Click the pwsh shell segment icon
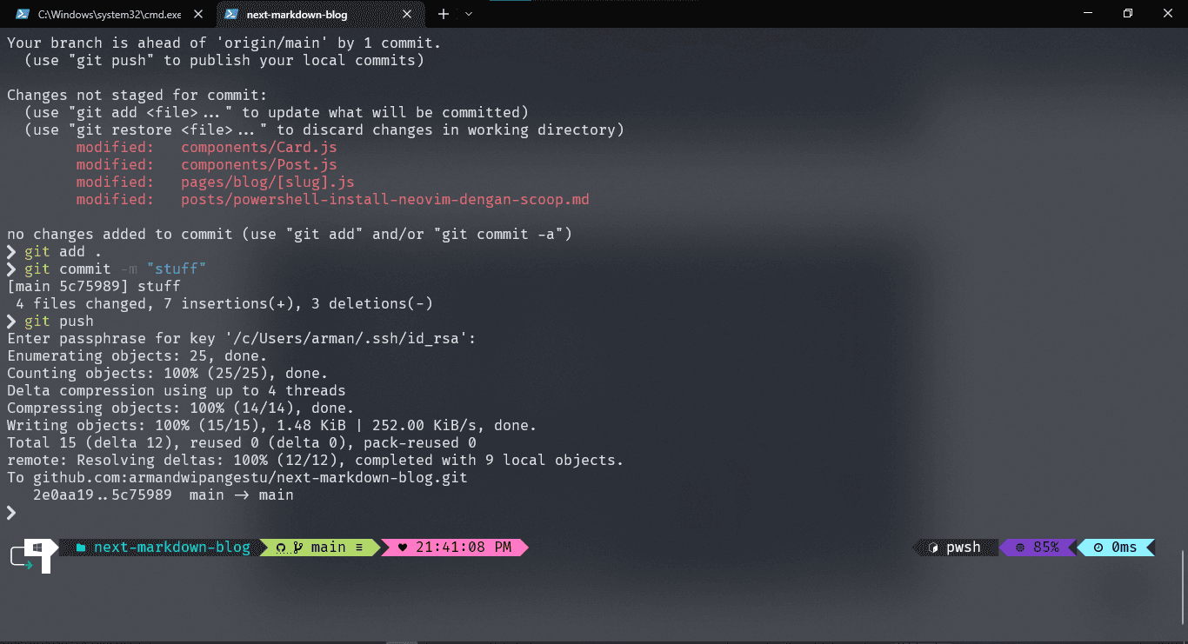The image size is (1188, 644). tap(934, 548)
